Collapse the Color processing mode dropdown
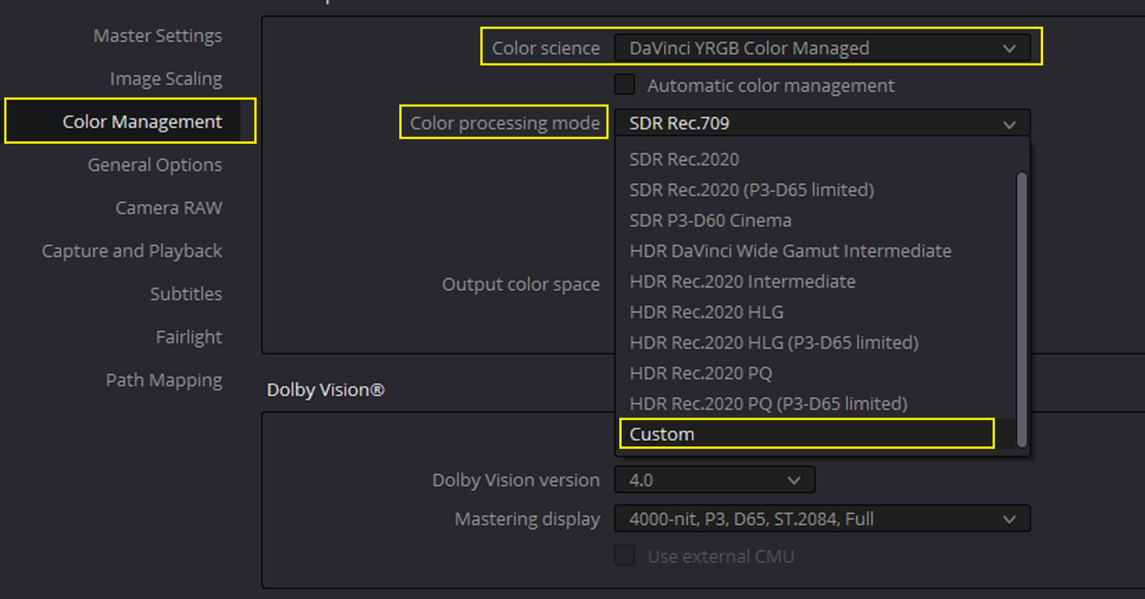 click(x=822, y=123)
